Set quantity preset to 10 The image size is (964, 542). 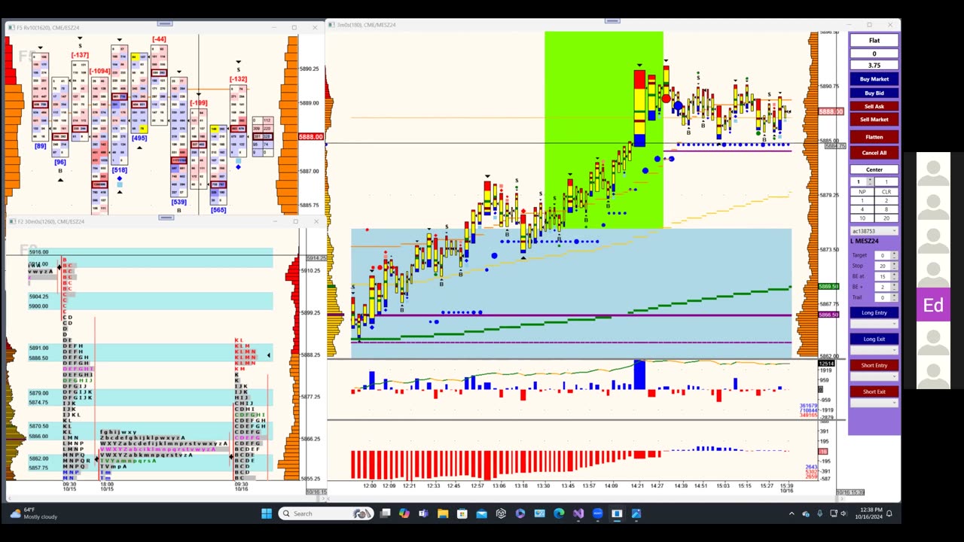pyautogui.click(x=862, y=218)
